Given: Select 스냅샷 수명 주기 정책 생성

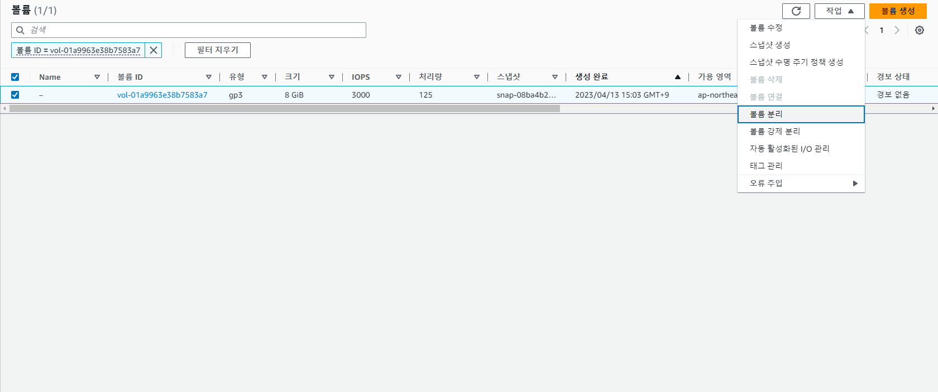Looking at the screenshot, I should coord(801,62).
